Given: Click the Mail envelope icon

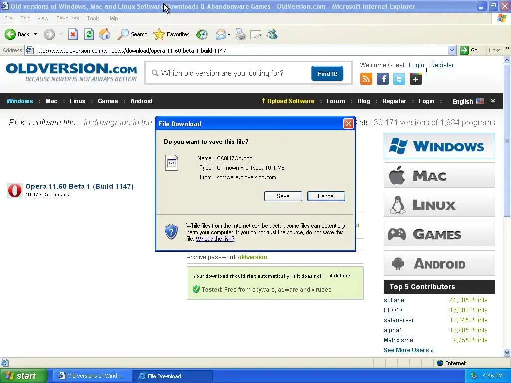Looking at the screenshot, I should click(x=220, y=34).
